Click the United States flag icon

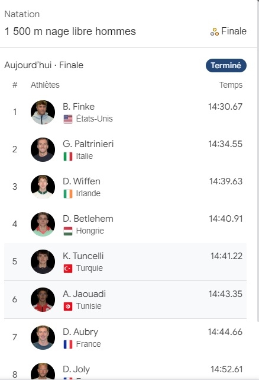pos(68,119)
